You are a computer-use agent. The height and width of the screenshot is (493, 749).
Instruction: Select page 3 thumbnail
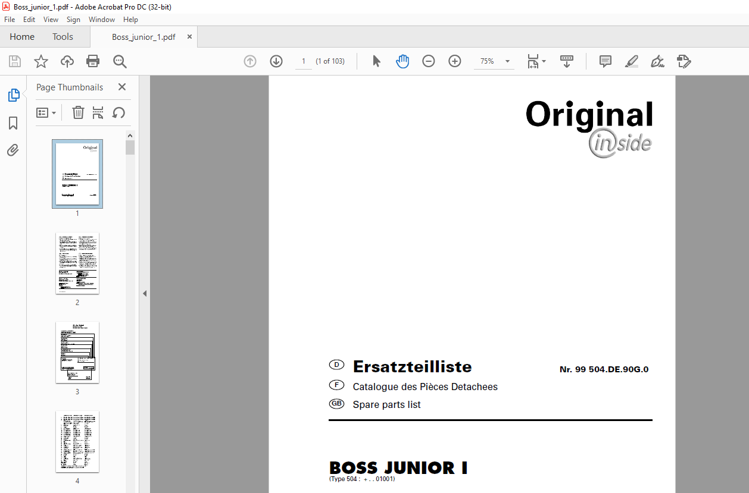click(77, 352)
